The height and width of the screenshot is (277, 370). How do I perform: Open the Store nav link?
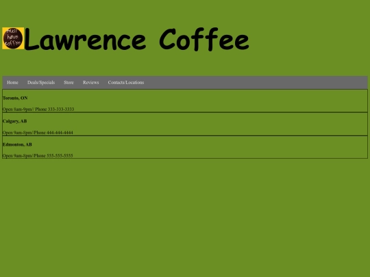[x=69, y=83]
